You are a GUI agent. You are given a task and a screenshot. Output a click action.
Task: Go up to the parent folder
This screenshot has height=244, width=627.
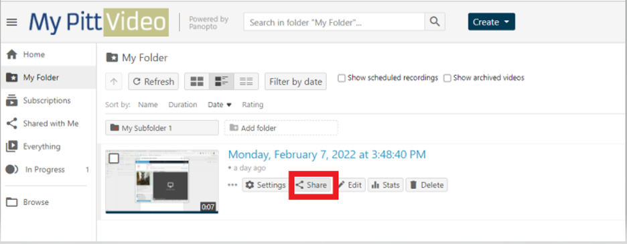114,82
